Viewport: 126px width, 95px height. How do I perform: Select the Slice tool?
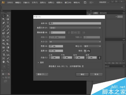8,58
